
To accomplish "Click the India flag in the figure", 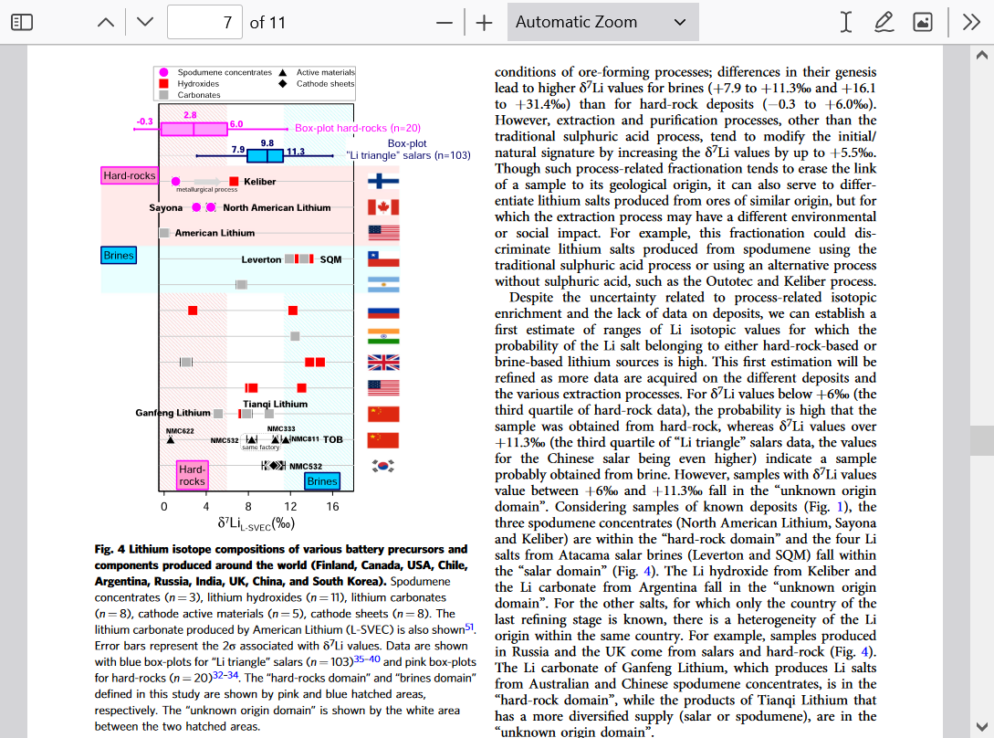I will point(383,336).
